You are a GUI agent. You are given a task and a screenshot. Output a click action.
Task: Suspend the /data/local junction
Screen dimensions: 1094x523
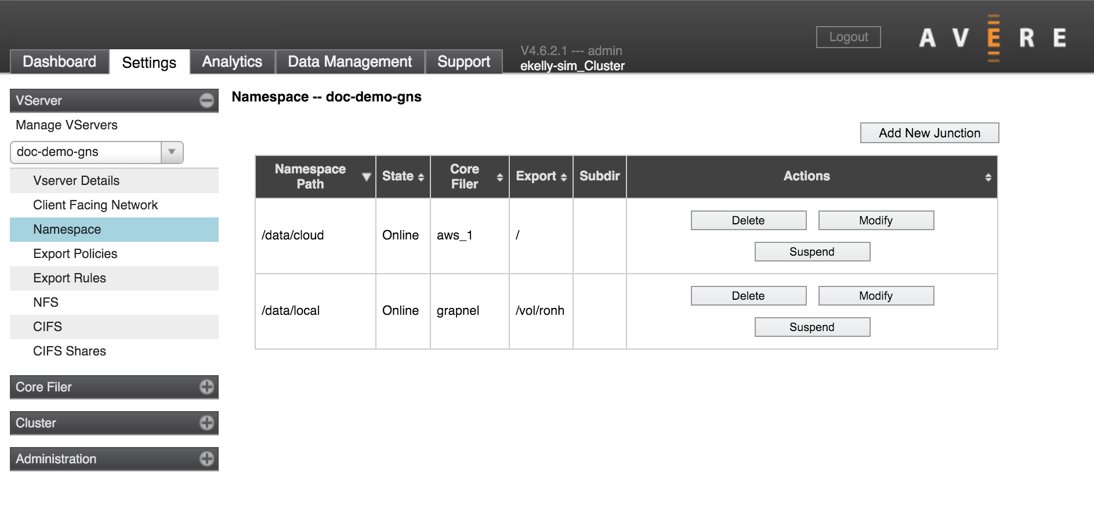[x=812, y=327]
